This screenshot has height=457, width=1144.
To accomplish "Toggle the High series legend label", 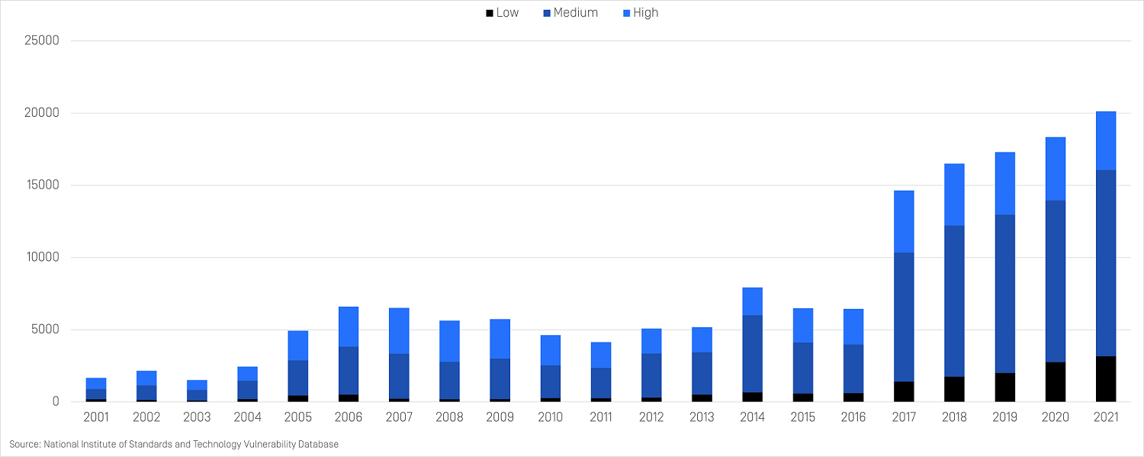I will (x=645, y=13).
